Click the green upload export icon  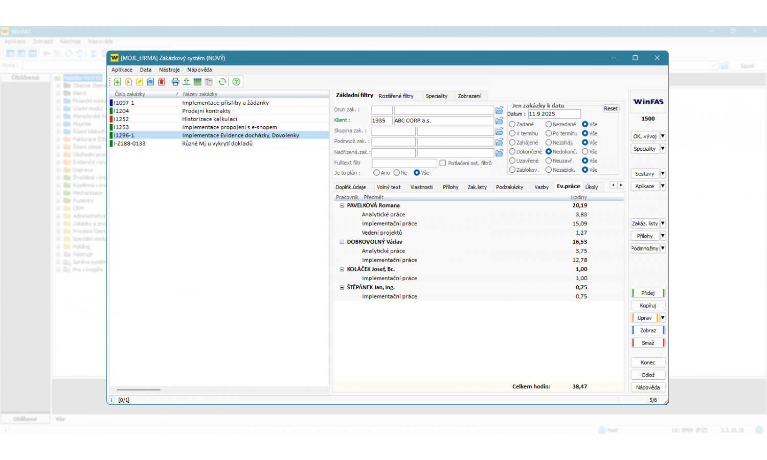(x=187, y=82)
